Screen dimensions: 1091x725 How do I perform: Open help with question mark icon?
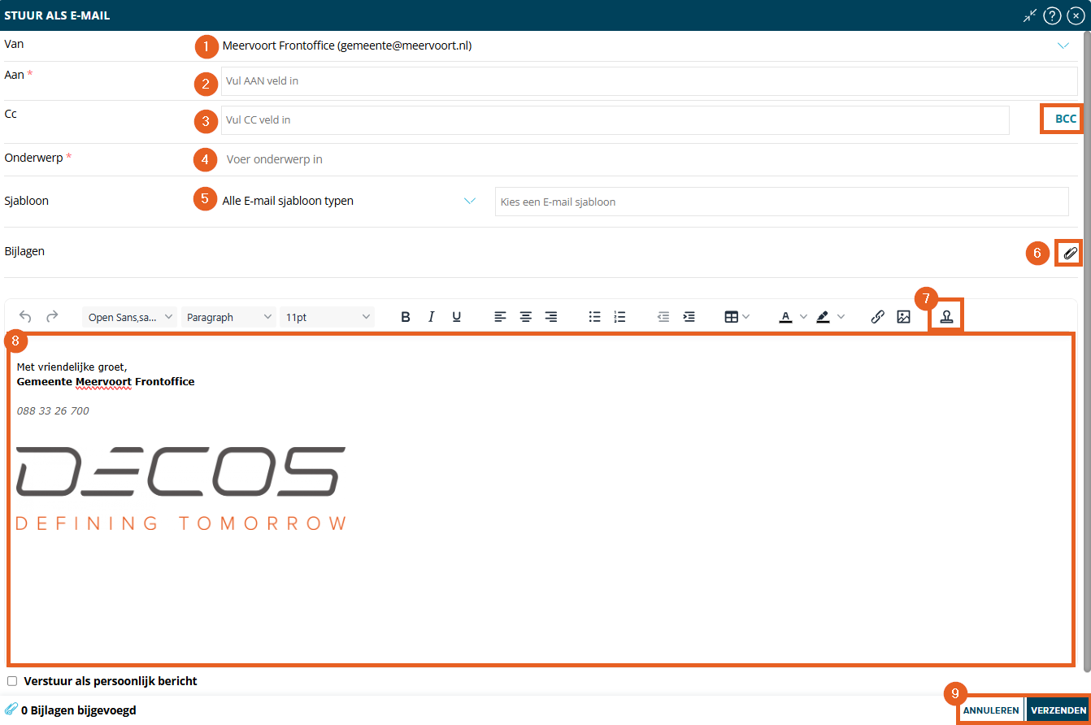pyautogui.click(x=1053, y=15)
